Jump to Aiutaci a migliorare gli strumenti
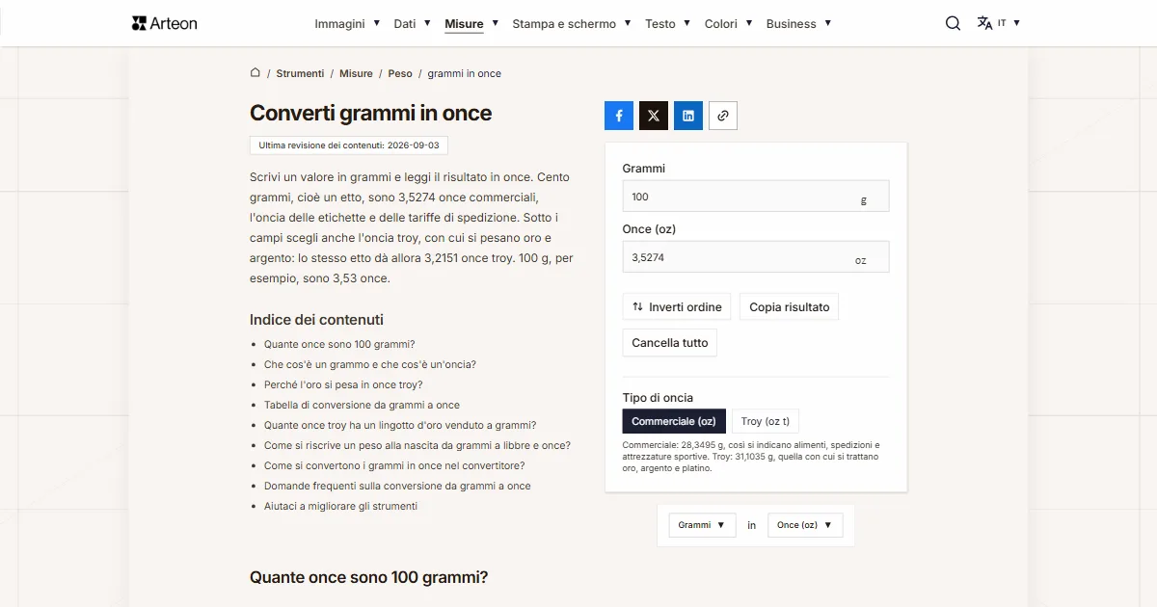Image resolution: width=1157 pixels, height=607 pixels. 340,506
